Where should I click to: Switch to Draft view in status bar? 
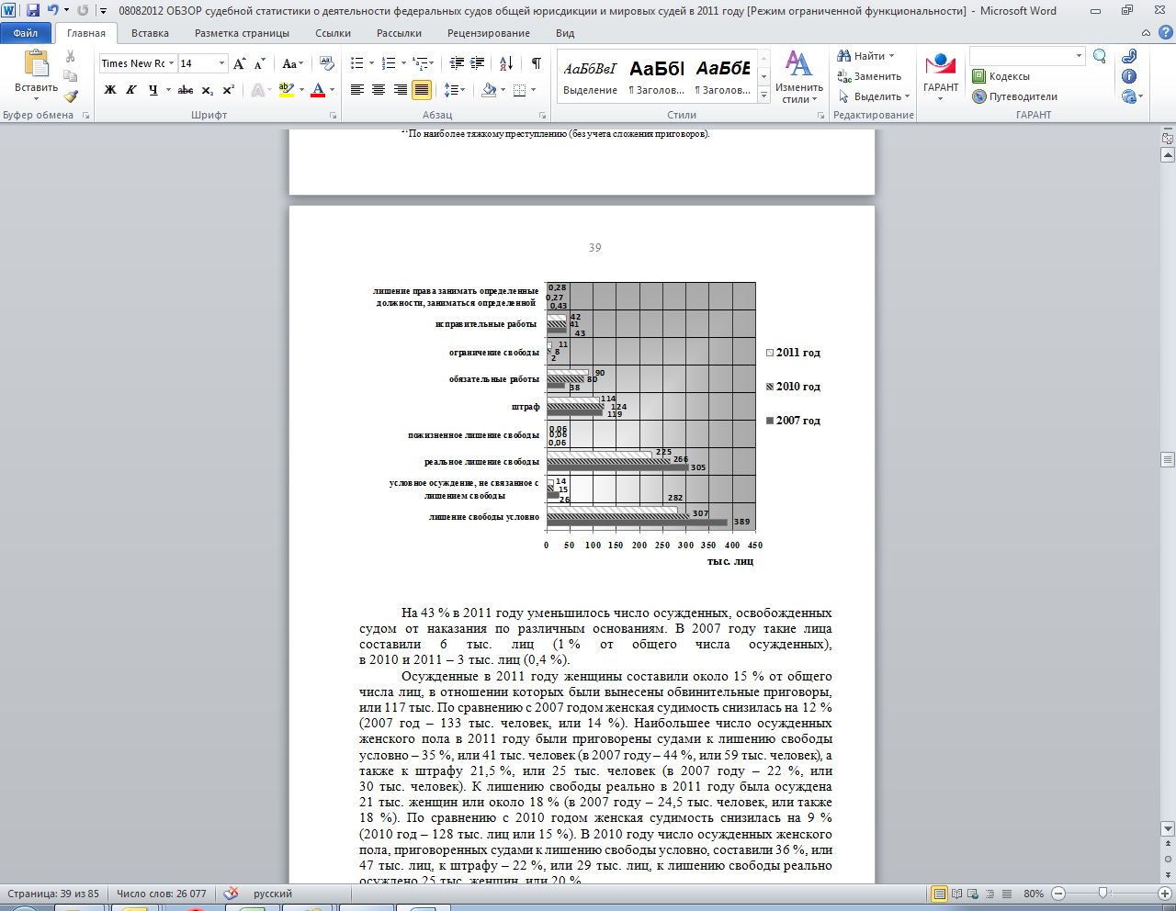[1006, 894]
